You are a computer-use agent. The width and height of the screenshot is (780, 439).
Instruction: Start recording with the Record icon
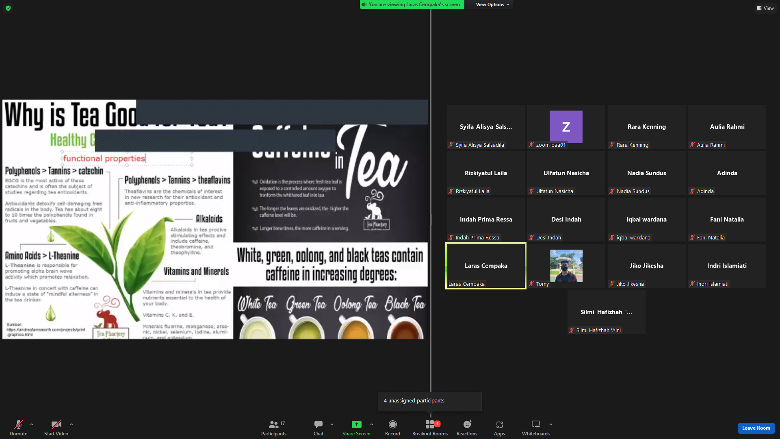392,424
